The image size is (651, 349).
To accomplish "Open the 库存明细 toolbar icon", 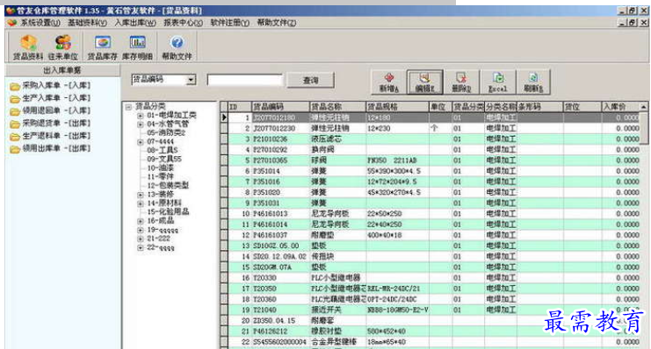I will click(x=137, y=47).
